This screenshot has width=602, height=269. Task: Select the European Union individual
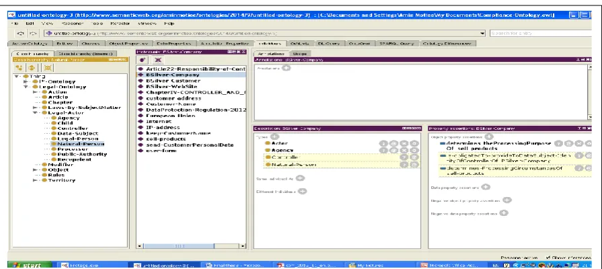[170, 116]
